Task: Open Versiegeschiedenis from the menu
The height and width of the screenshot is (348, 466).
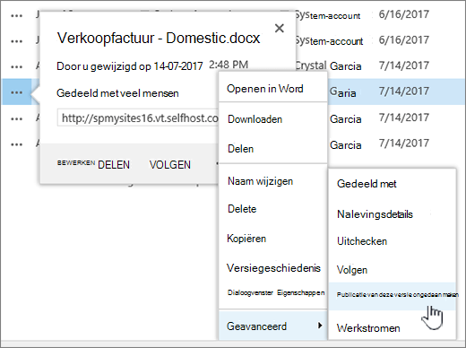Action: 273,268
